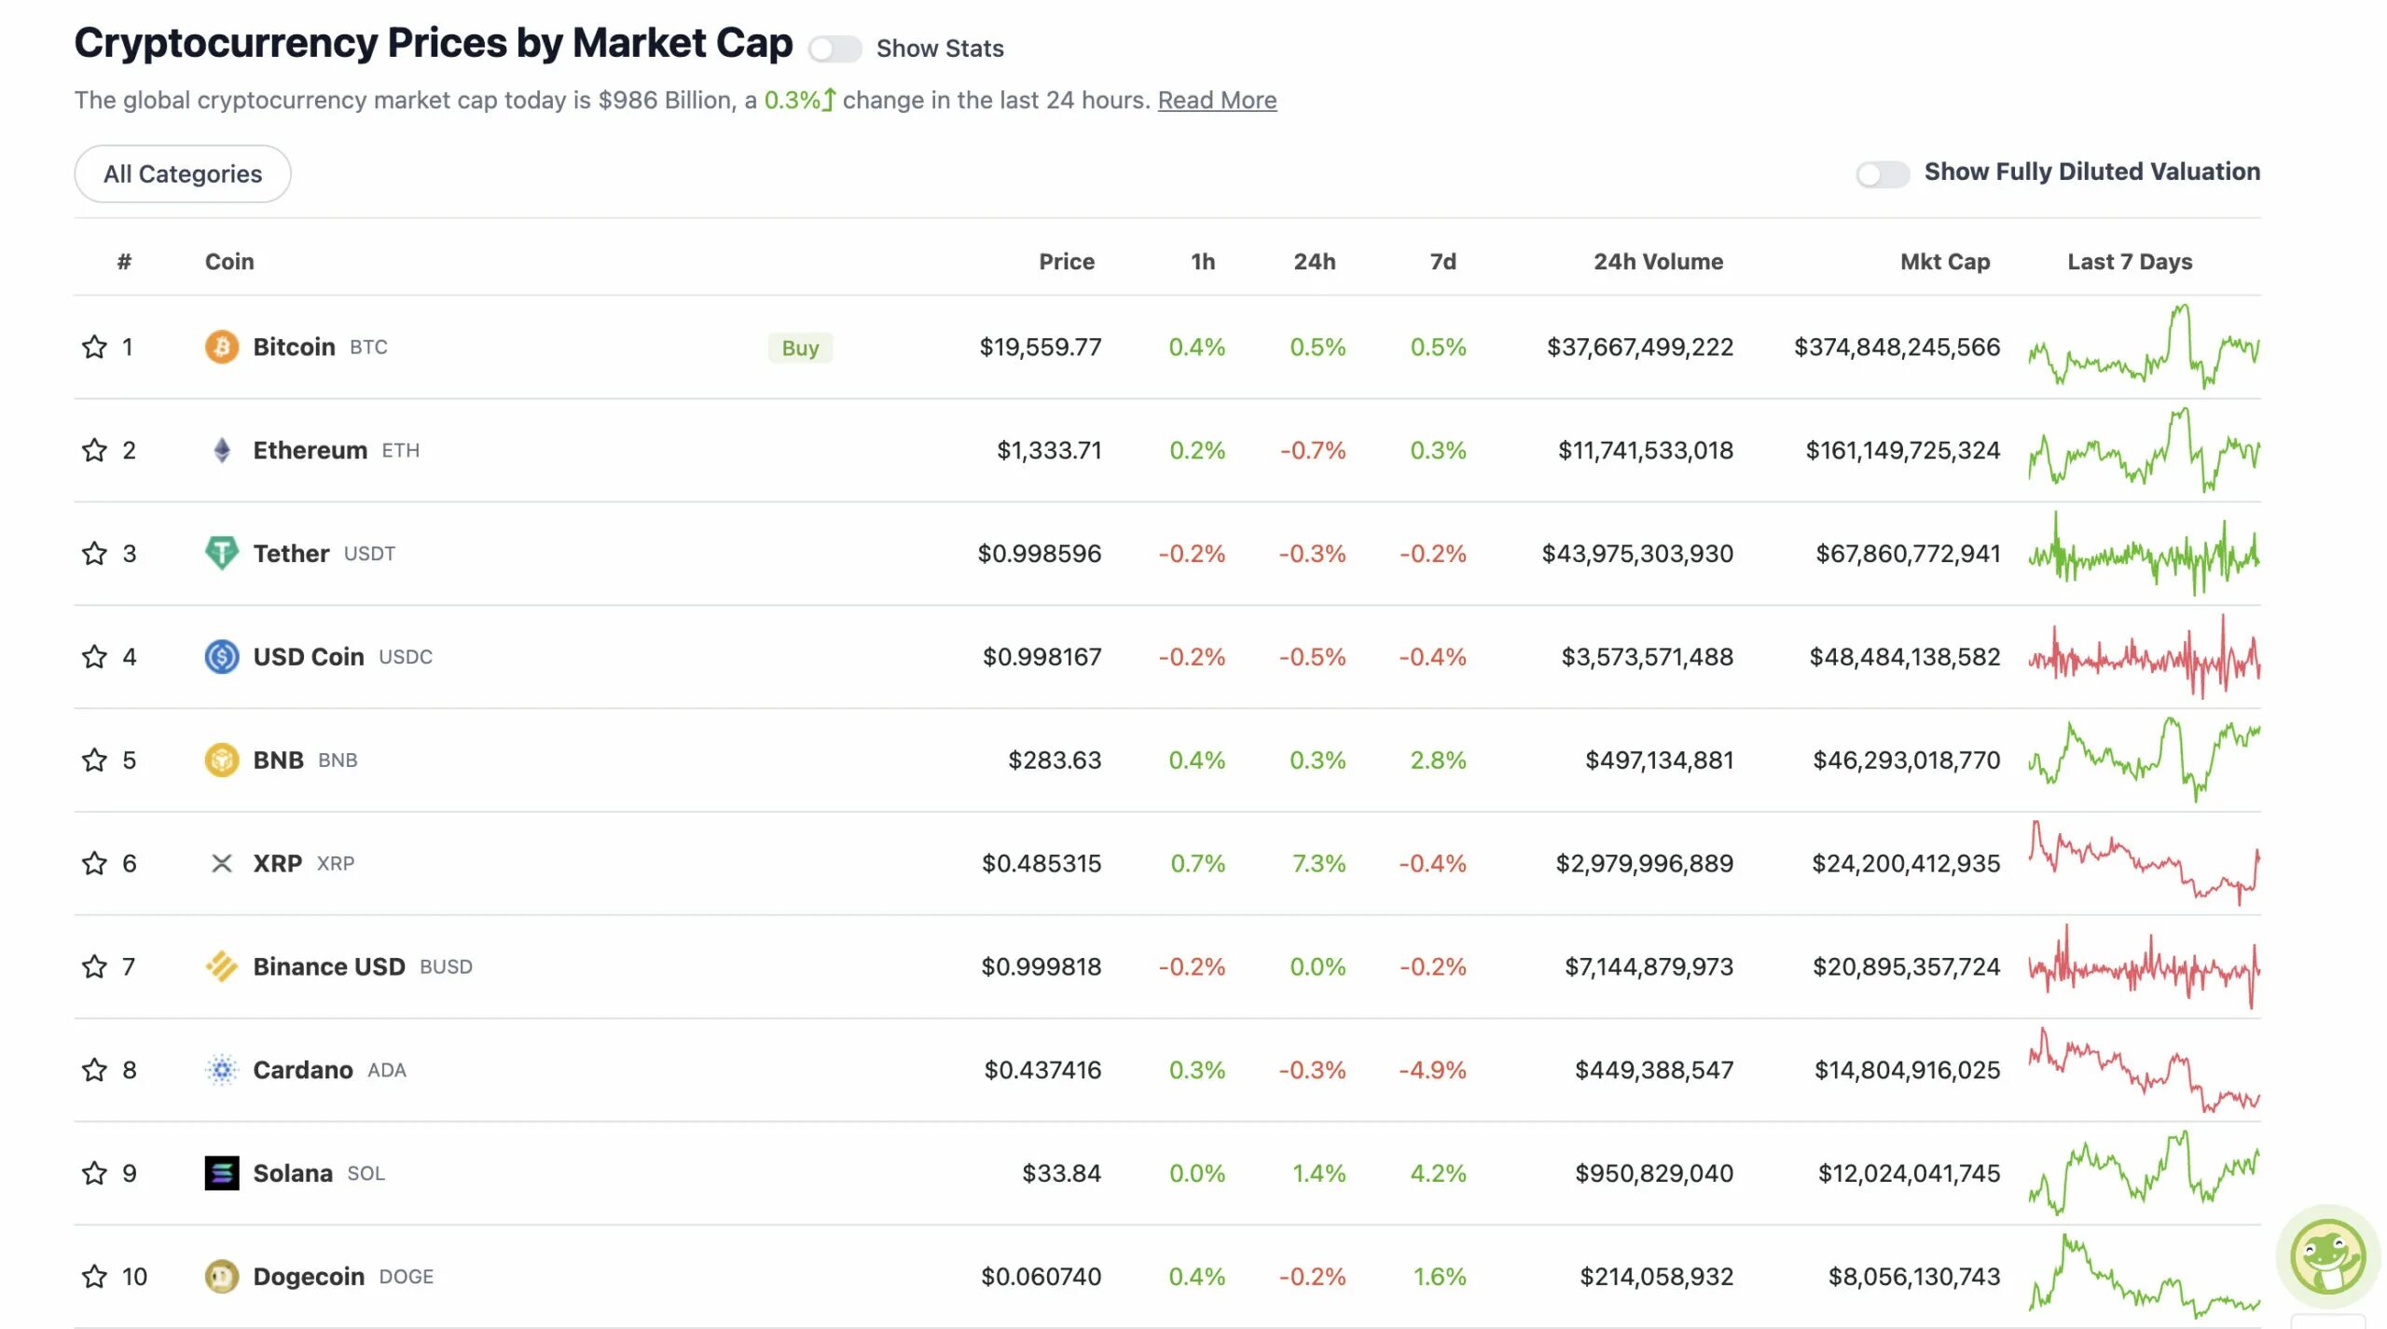Sort coins by Price column header

pos(1066,262)
